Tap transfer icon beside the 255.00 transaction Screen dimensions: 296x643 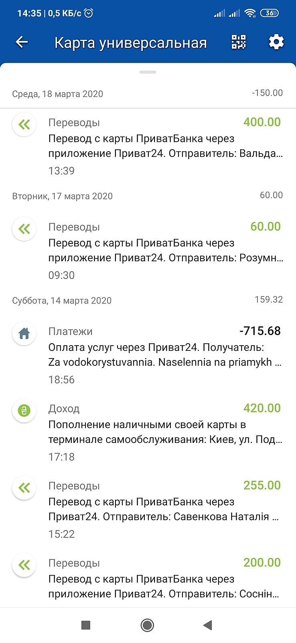[x=24, y=488]
